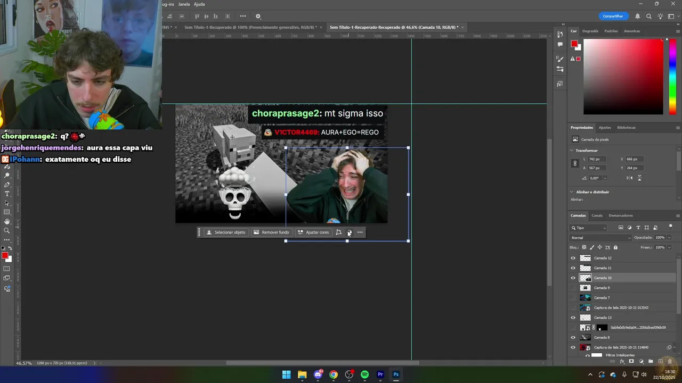This screenshot has height=383, width=682.
Task: Open the Brush Settings panel icon
Action: click(x=559, y=59)
